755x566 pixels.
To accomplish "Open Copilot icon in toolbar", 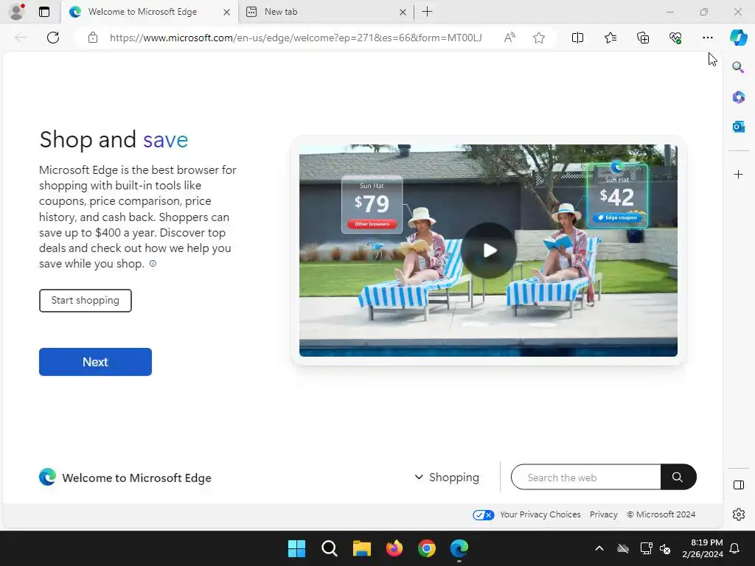I will 738,38.
